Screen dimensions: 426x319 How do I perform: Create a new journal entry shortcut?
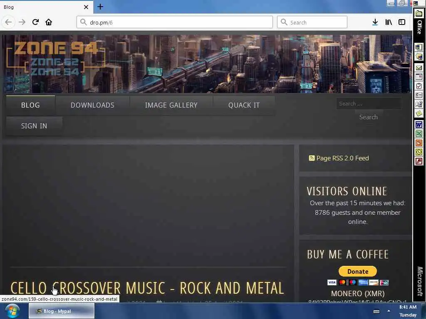(419, 104)
